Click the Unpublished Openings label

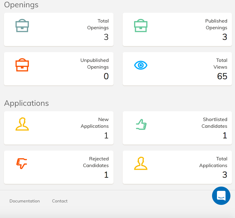pos(95,64)
